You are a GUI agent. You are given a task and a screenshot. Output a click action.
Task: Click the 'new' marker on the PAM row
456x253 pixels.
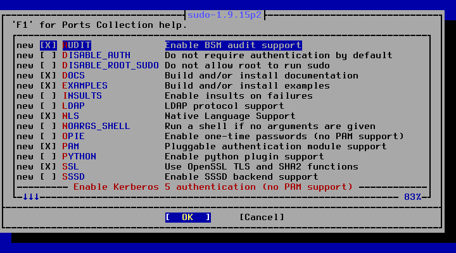25,147
